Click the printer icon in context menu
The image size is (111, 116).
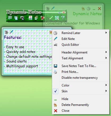[x=55, y=72]
